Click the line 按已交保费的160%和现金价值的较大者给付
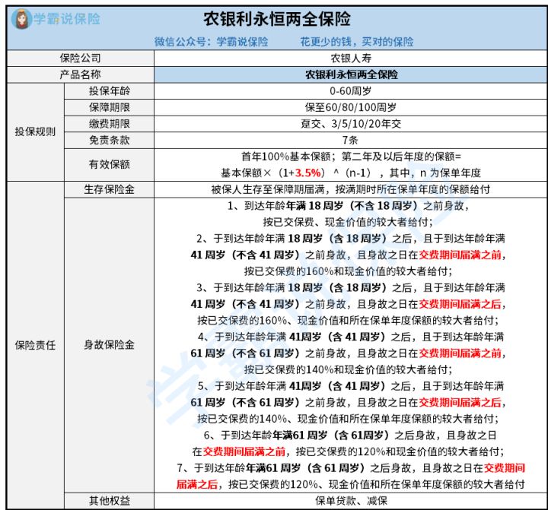Viewport: 548px width, 510px height. click(349, 271)
